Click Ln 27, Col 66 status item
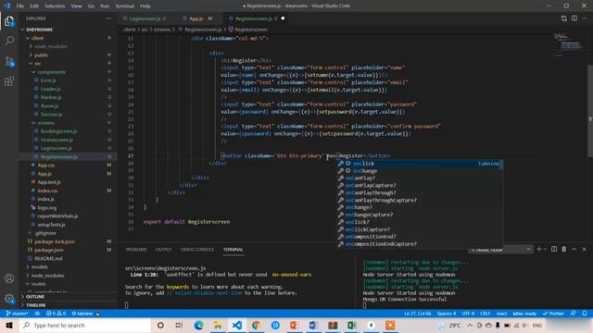 point(418,314)
